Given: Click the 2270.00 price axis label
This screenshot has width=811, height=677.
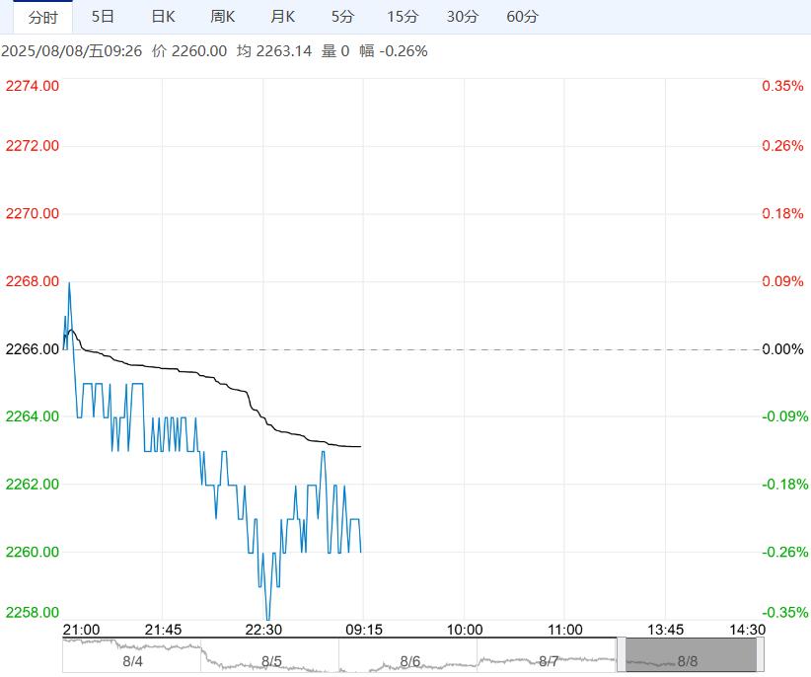Looking at the screenshot, I should pos(33,213).
